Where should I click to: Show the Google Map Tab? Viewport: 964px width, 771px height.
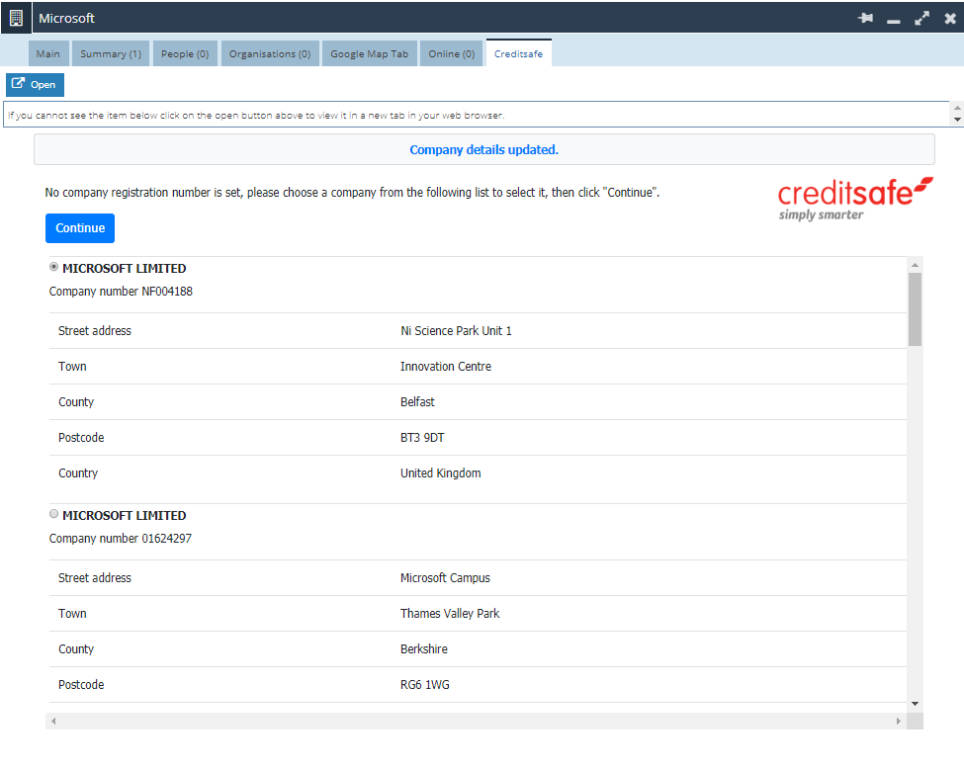370,53
